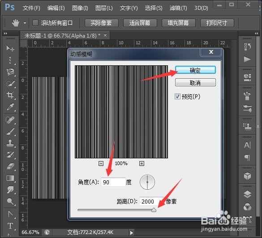262x238 pixels.
Task: Select the Horizontal Type tool
Action: pos(10,226)
